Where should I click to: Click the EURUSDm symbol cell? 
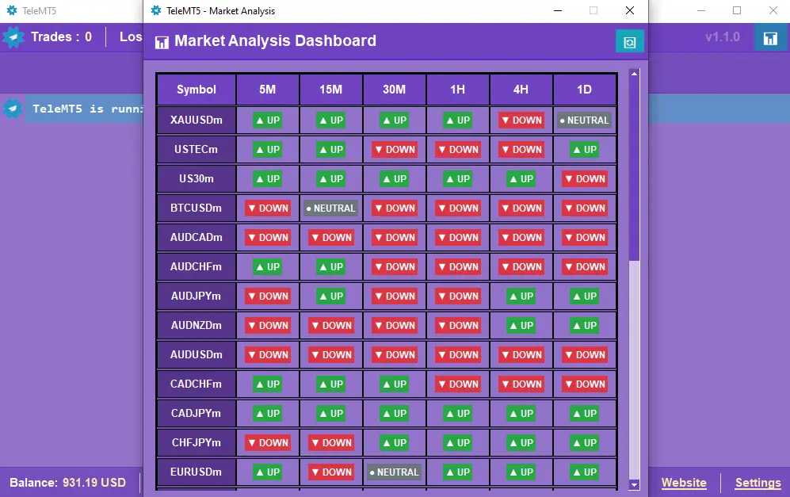[196, 472]
